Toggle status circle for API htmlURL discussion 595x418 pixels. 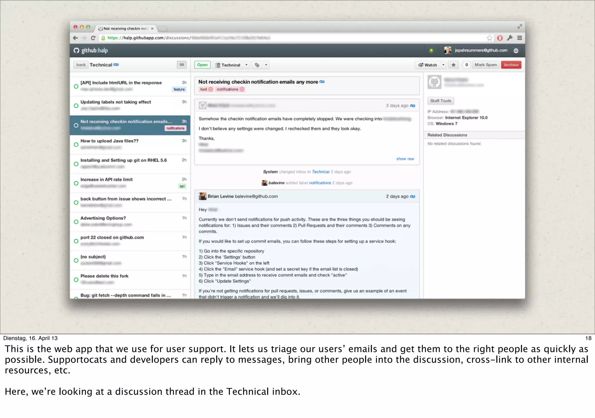pyautogui.click(x=76, y=86)
